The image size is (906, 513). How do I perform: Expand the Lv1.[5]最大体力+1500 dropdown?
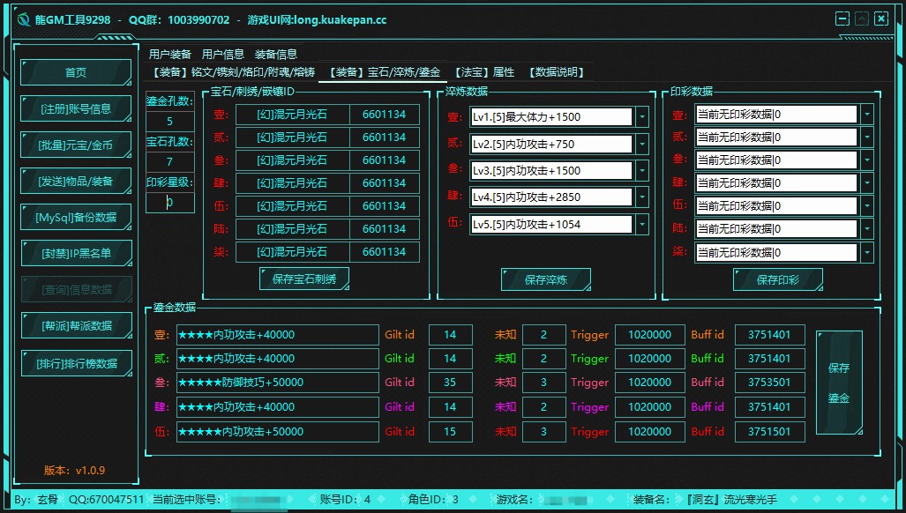641,117
